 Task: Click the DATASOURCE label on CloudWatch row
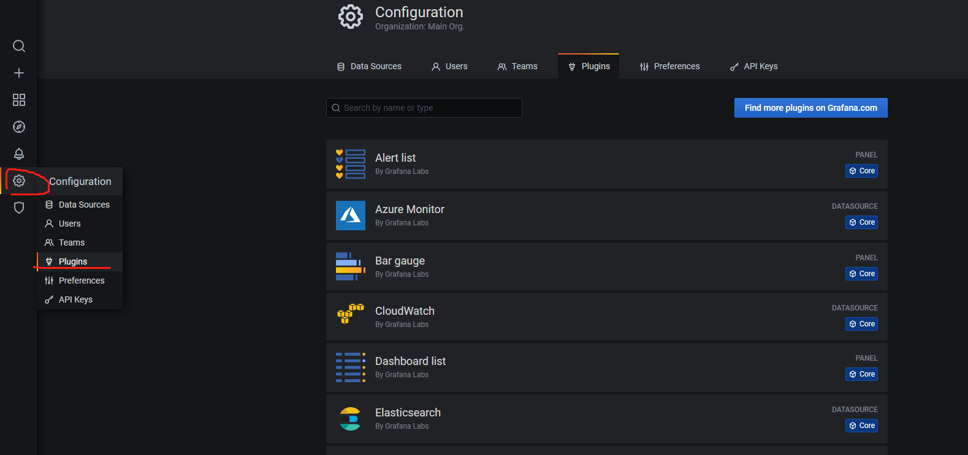tap(855, 308)
